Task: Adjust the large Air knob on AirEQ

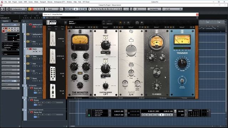Action: 131,50
